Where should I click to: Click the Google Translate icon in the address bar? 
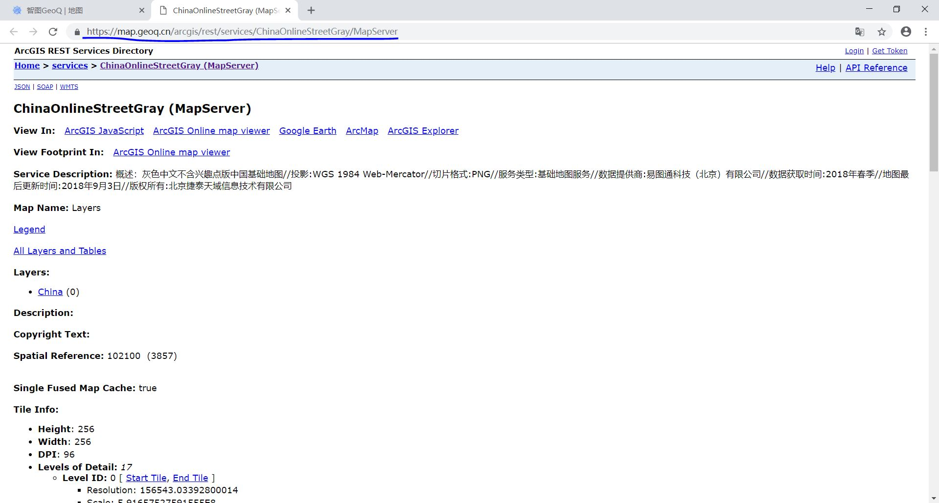pos(859,31)
